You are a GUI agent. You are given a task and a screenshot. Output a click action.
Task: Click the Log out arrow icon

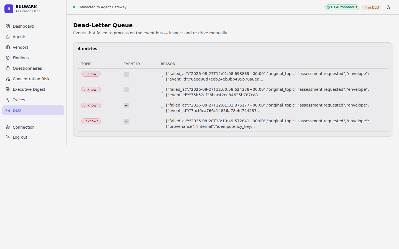8,137
